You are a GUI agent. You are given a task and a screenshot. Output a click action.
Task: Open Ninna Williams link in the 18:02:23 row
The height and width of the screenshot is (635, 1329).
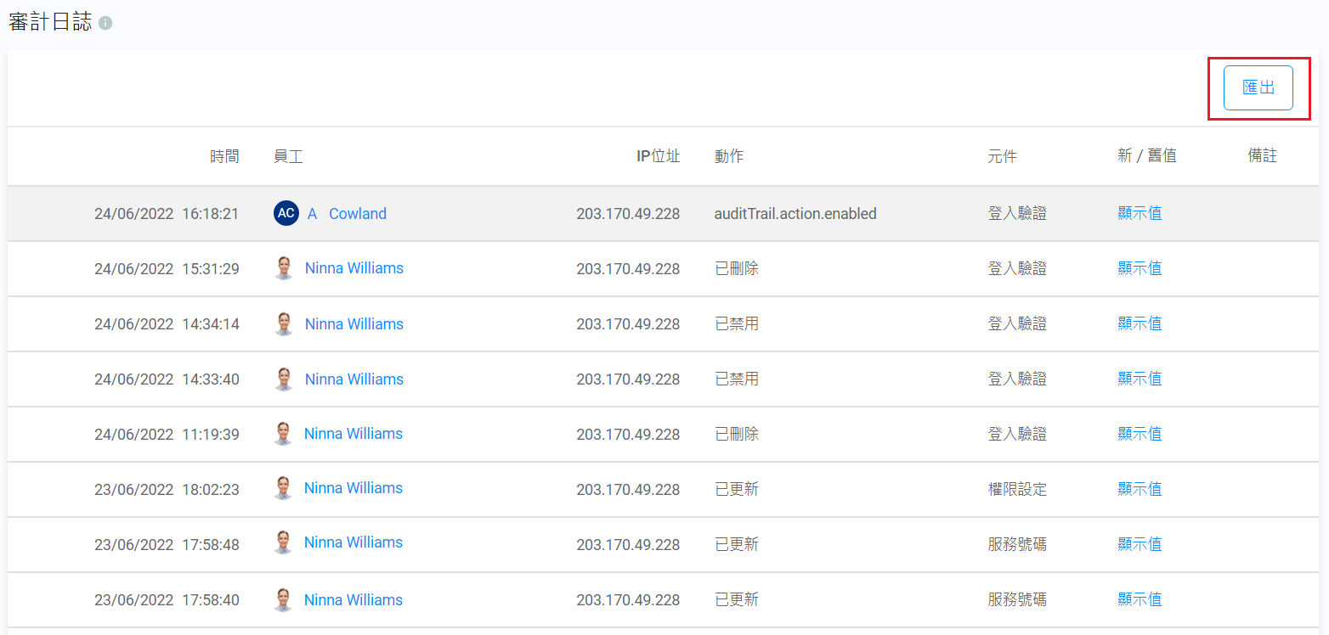[353, 488]
